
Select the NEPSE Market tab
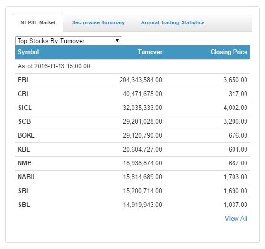[x=38, y=22]
